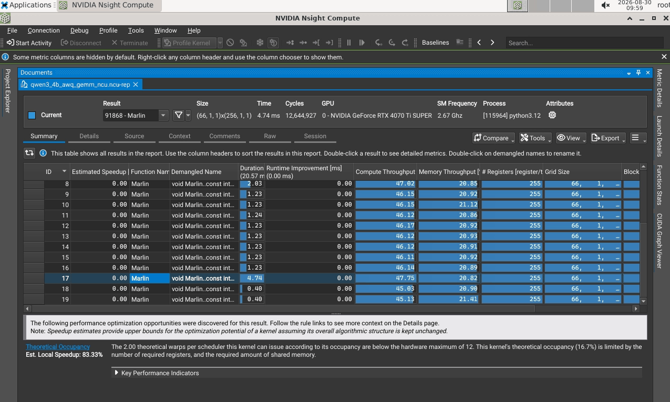Click the circle-slash icon after Profile Kernel

coord(230,43)
